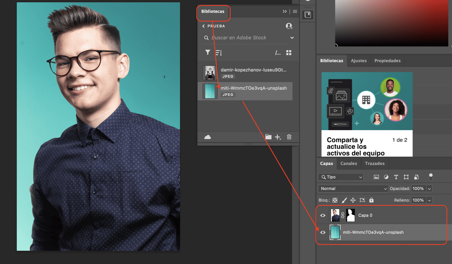The image size is (452, 264).
Task: Lock image pixels with brush icon
Action: (344, 200)
